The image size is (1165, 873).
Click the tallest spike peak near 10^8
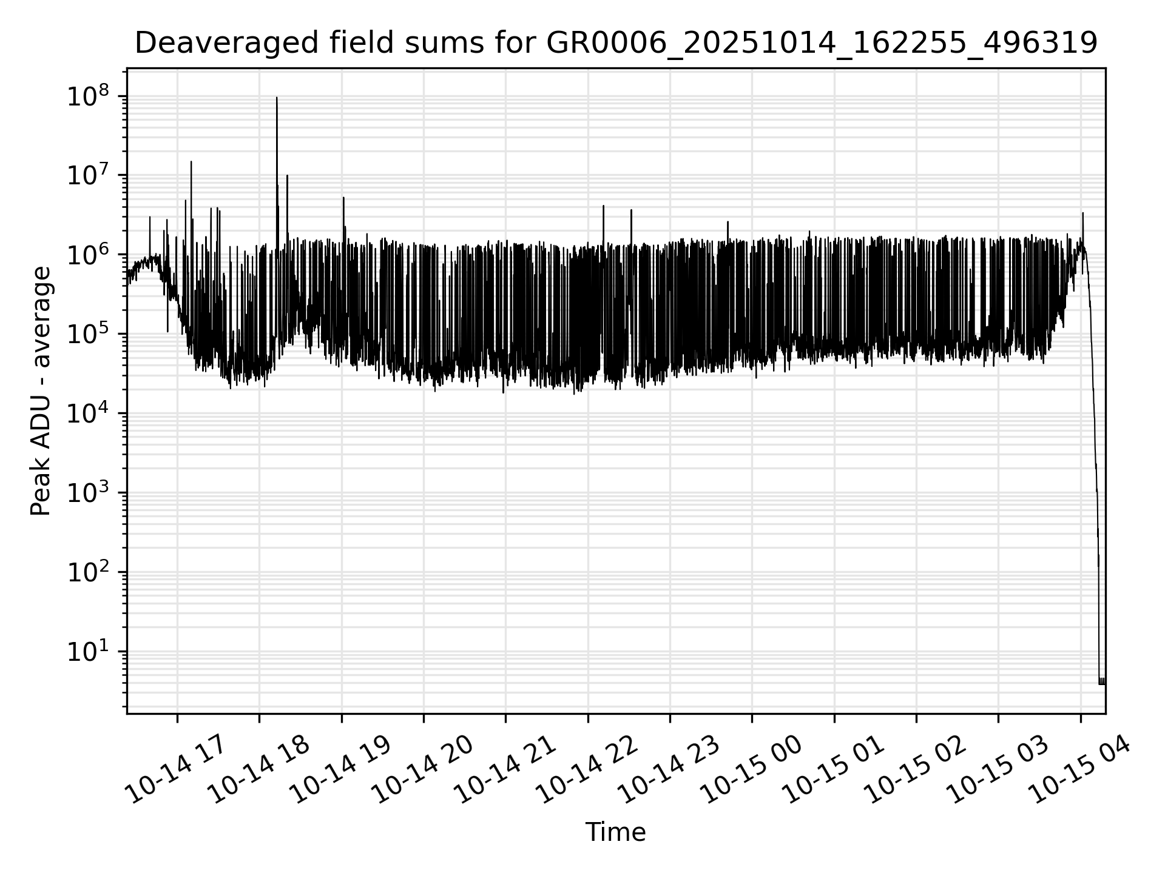pos(277,99)
